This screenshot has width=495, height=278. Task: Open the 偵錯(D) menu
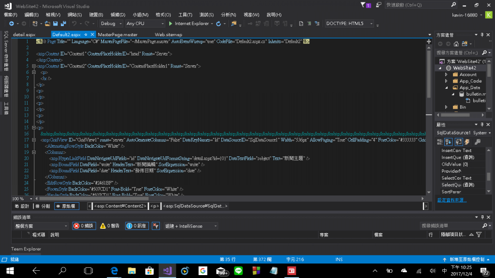tap(118, 15)
